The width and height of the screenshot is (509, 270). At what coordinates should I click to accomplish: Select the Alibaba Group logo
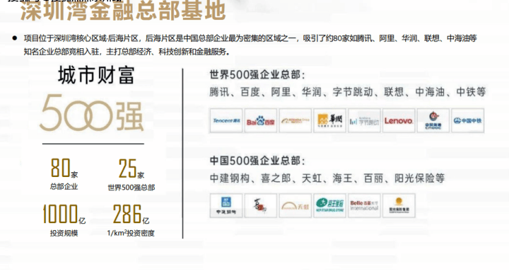(295, 121)
